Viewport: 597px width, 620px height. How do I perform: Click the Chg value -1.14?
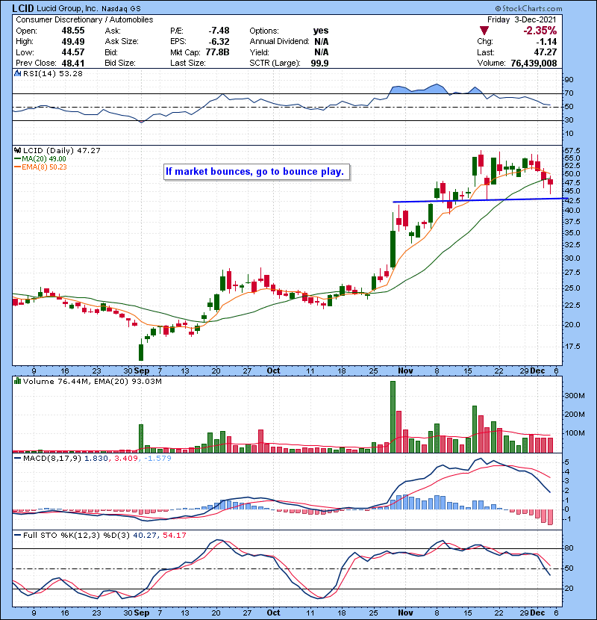[x=546, y=42]
